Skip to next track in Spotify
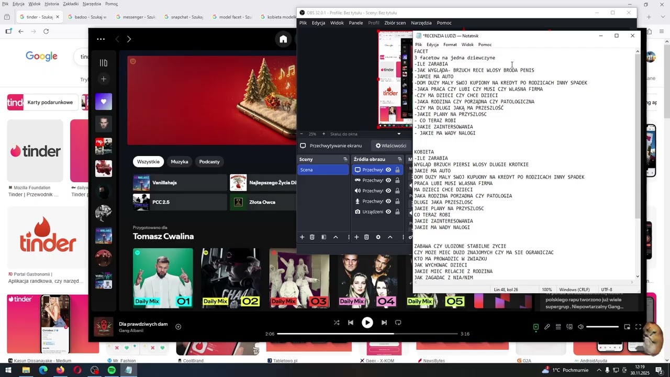Viewport: 670px width, 377px height. coord(384,323)
